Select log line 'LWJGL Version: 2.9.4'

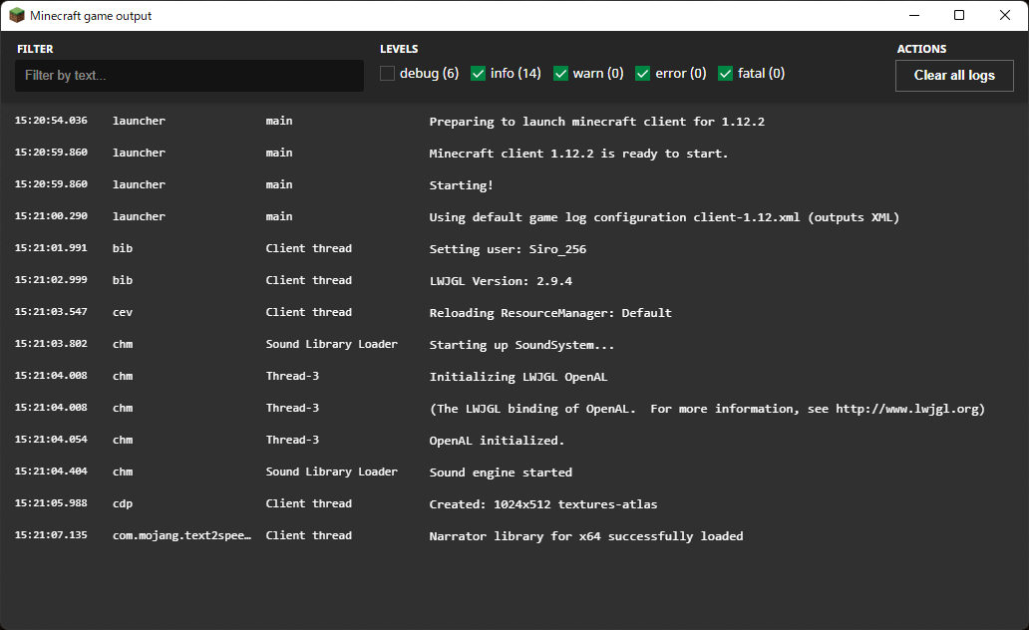[501, 281]
